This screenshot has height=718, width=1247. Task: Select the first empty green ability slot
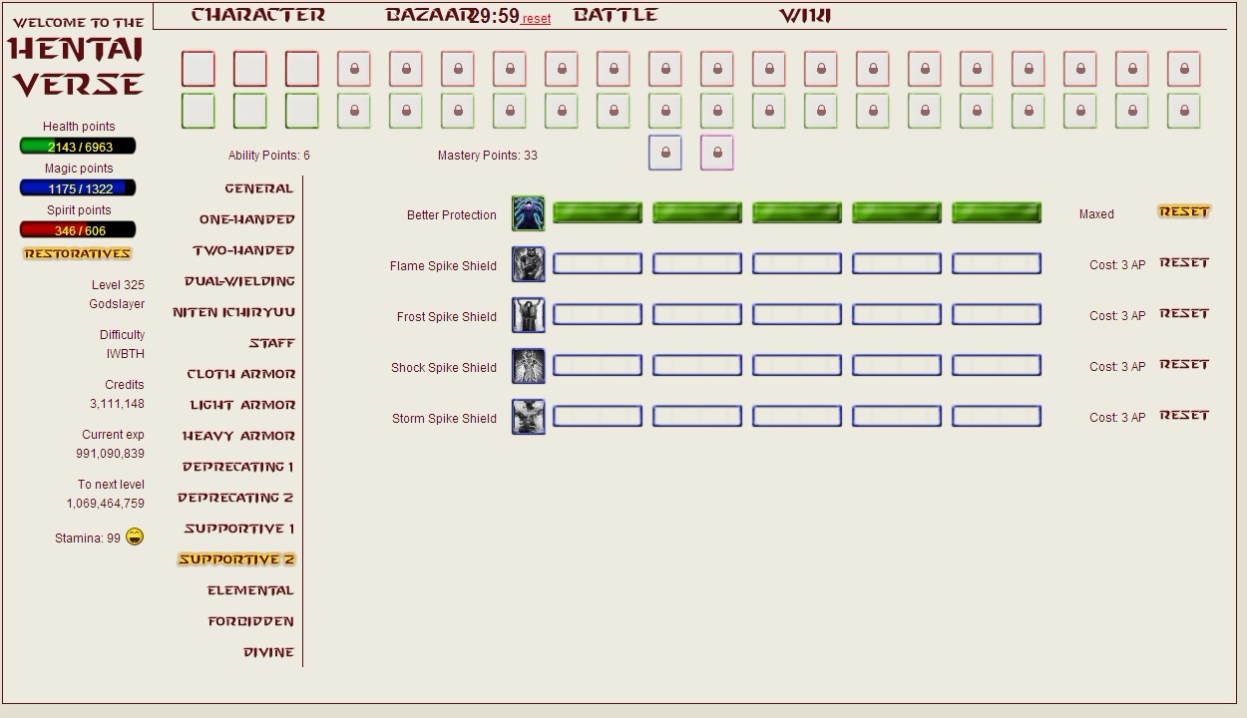pos(199,111)
